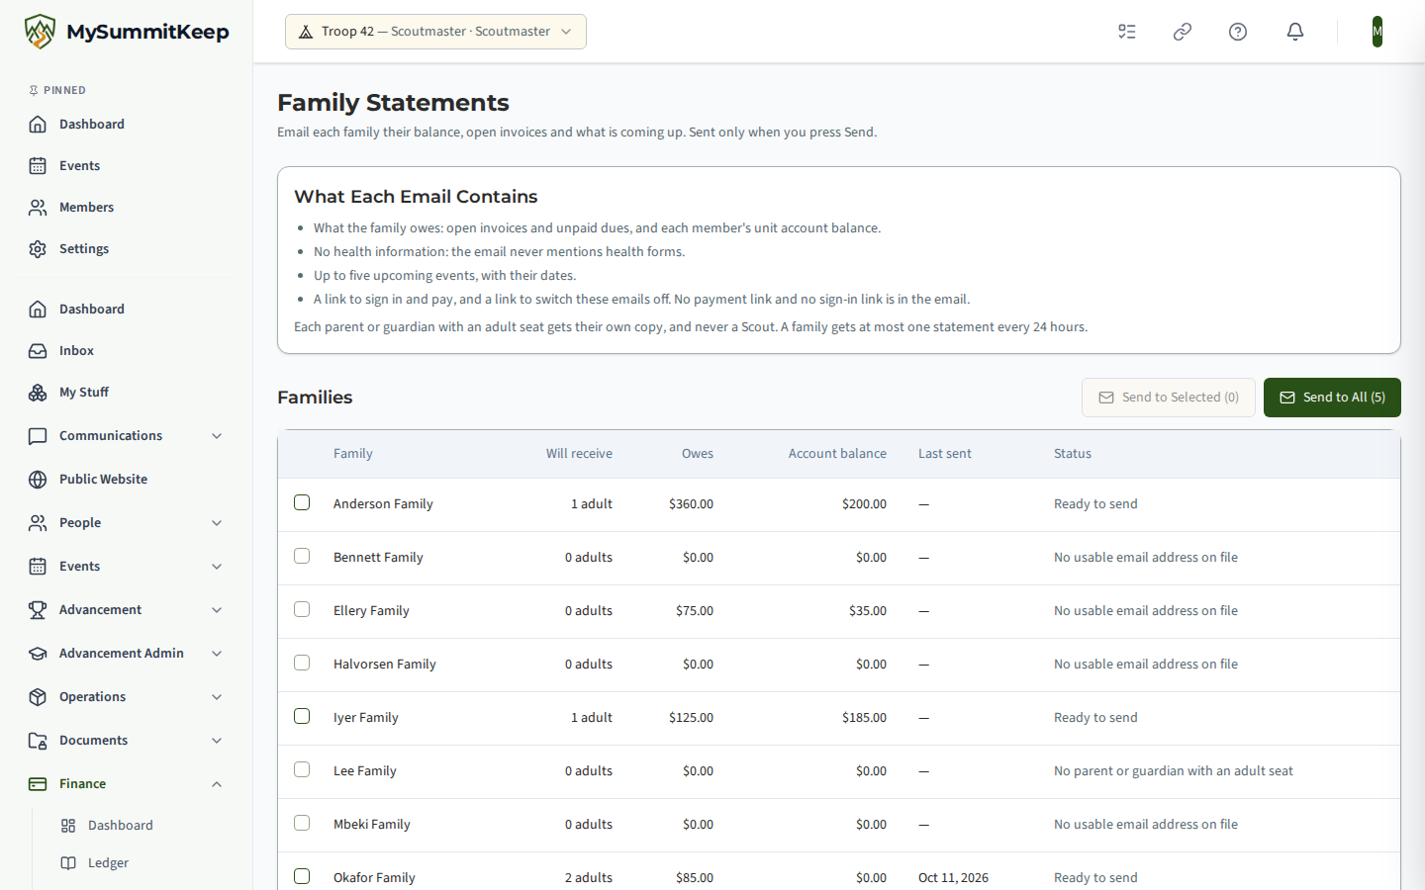Open the checklist tasks icon in header
Image resolution: width=1425 pixels, height=890 pixels.
(1127, 32)
